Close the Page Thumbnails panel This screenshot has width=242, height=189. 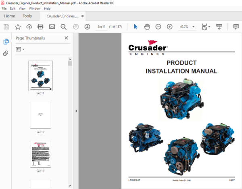coord(67,38)
